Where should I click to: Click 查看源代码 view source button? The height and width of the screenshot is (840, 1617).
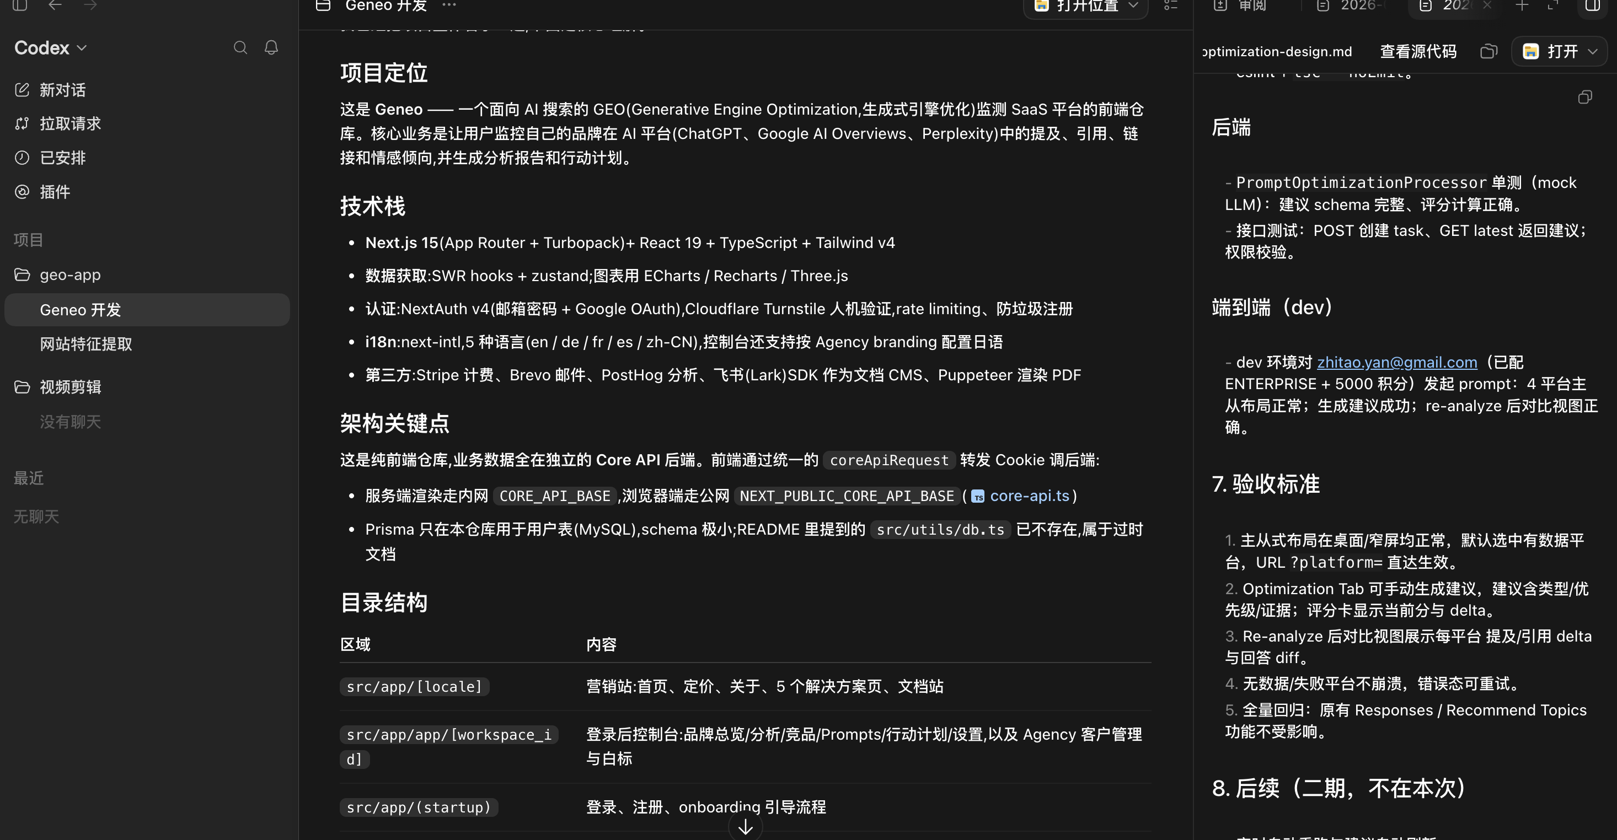tap(1418, 51)
